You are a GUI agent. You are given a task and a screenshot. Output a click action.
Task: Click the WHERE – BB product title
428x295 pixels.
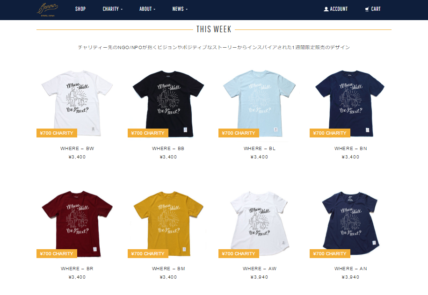click(x=168, y=149)
